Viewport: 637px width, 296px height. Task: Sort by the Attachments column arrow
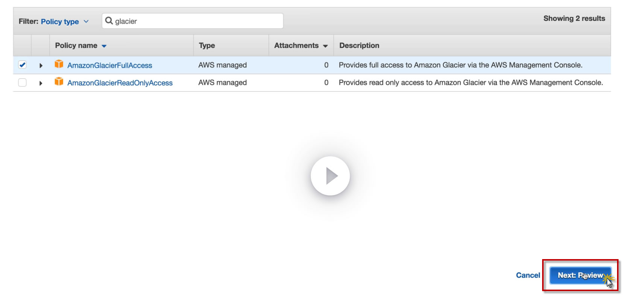pyautogui.click(x=325, y=46)
